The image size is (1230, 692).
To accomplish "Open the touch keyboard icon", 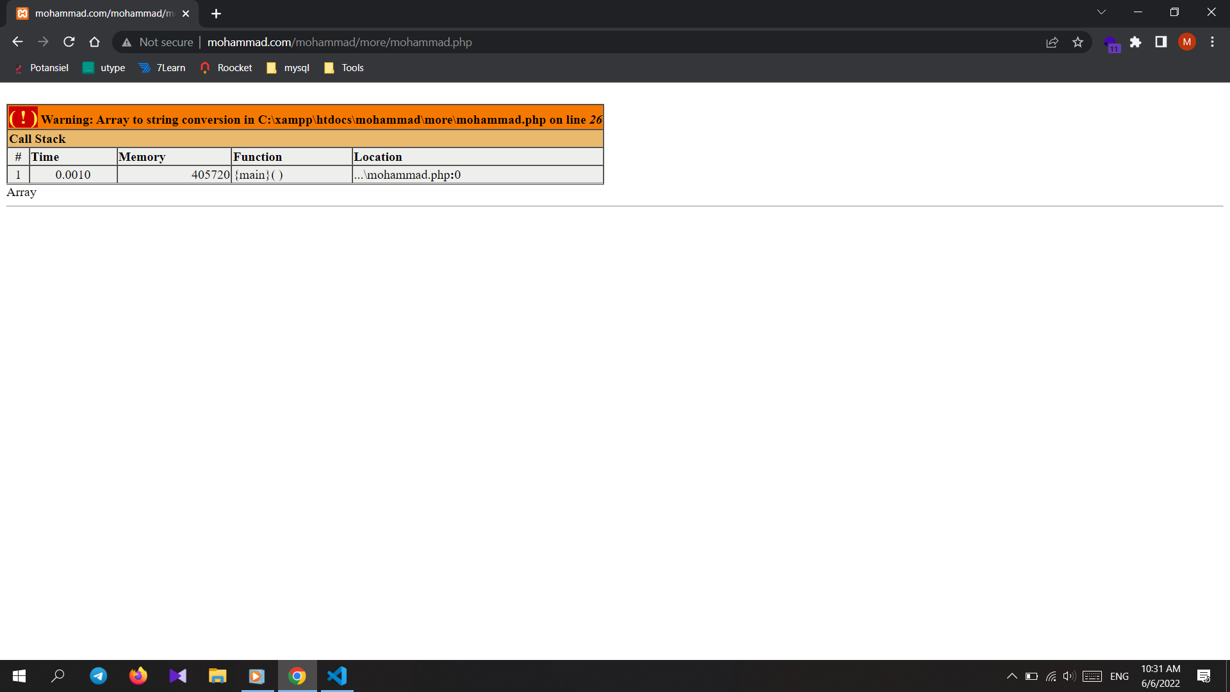I will coord(1092,676).
